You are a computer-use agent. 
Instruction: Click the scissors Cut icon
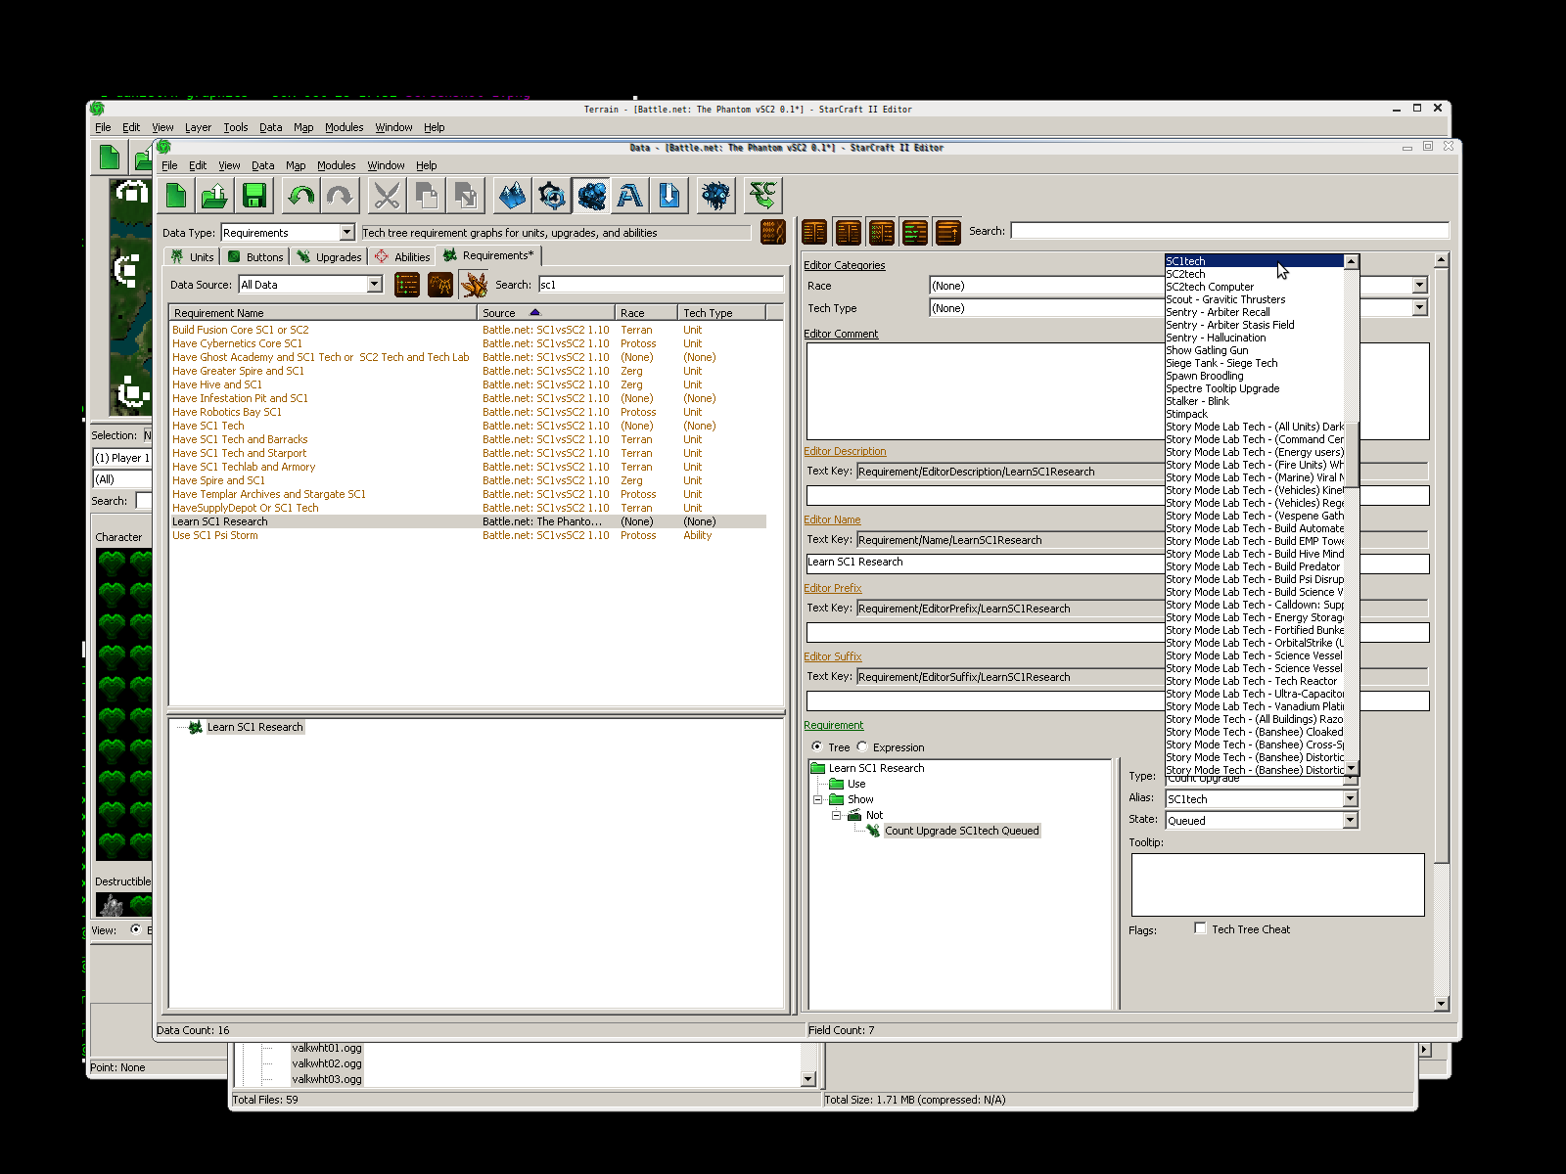coord(387,197)
